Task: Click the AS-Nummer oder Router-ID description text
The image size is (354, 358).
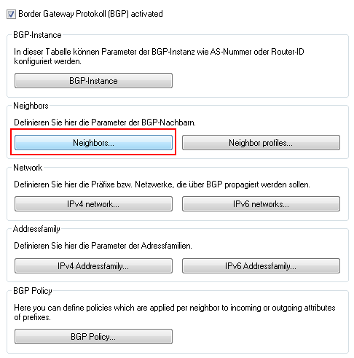Action: 159,56
